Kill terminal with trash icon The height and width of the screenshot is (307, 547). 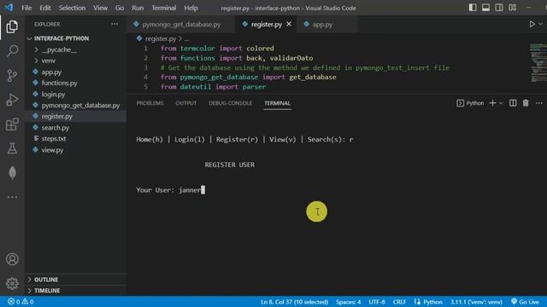526,103
